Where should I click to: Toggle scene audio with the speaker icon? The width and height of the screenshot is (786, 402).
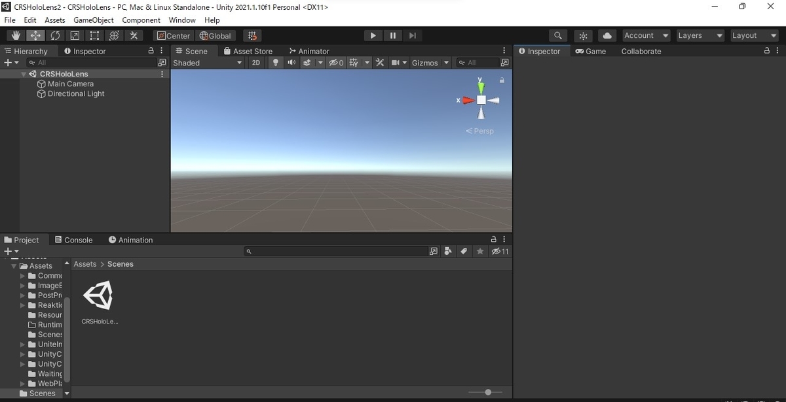[x=291, y=63]
